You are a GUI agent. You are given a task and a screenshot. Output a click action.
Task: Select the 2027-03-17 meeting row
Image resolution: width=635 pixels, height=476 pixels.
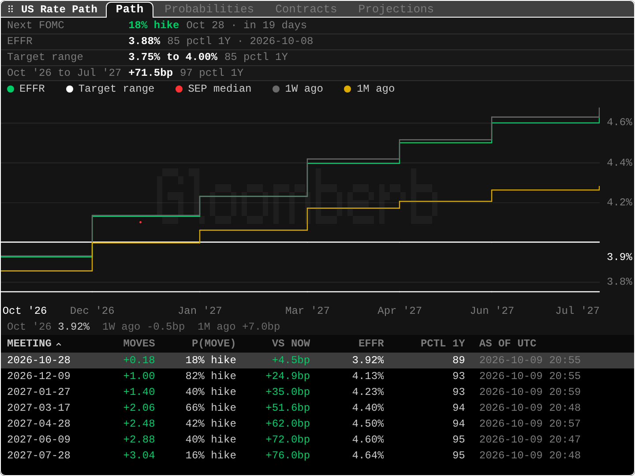click(x=317, y=408)
